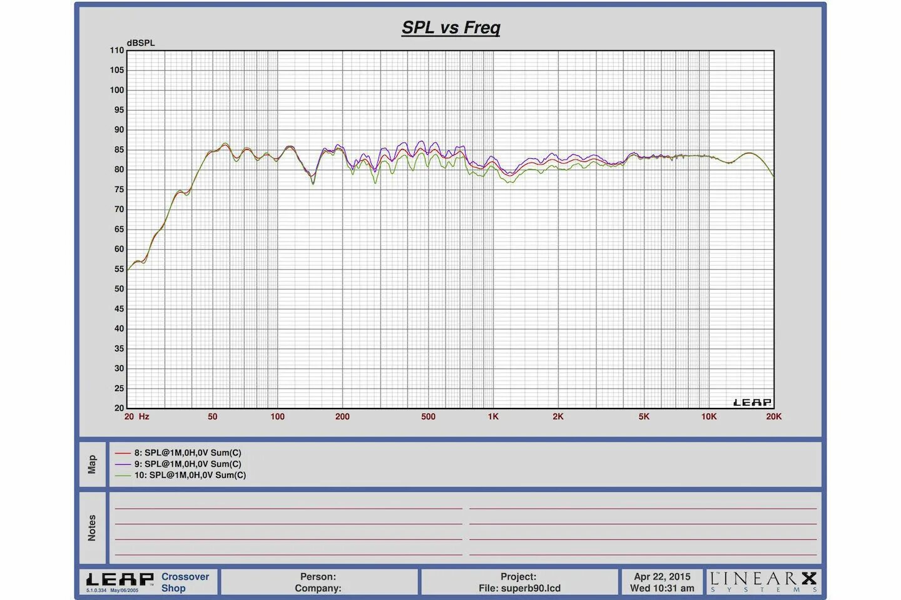The width and height of the screenshot is (901, 600).
Task: Click the '2K' frequency axis label
Action: pyautogui.click(x=558, y=416)
